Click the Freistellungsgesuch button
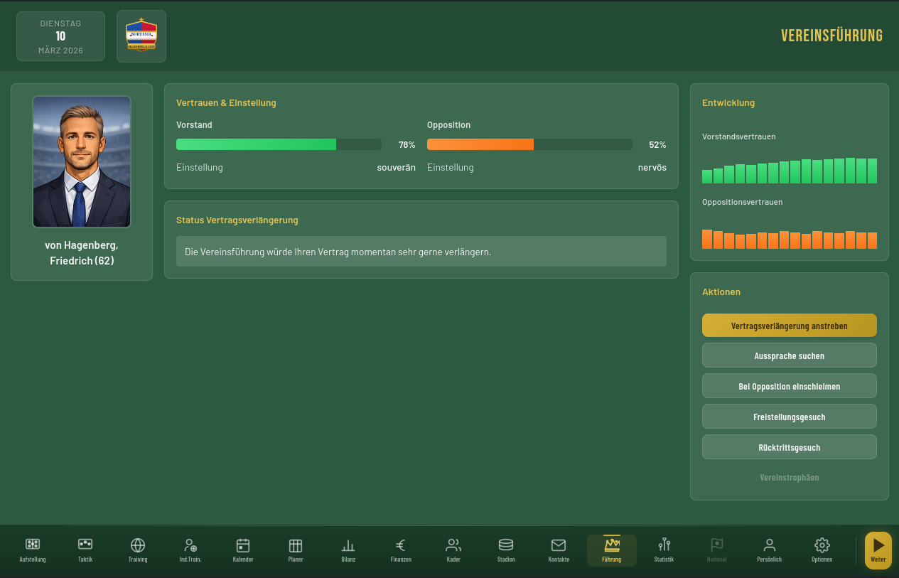The image size is (899, 578). tap(790, 417)
